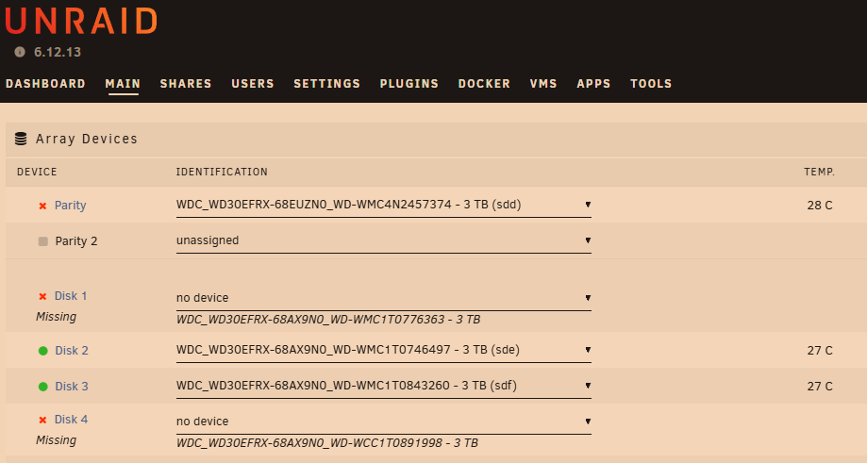Open the Parity device selection dropdown
The height and width of the screenshot is (463, 867).
coord(384,205)
